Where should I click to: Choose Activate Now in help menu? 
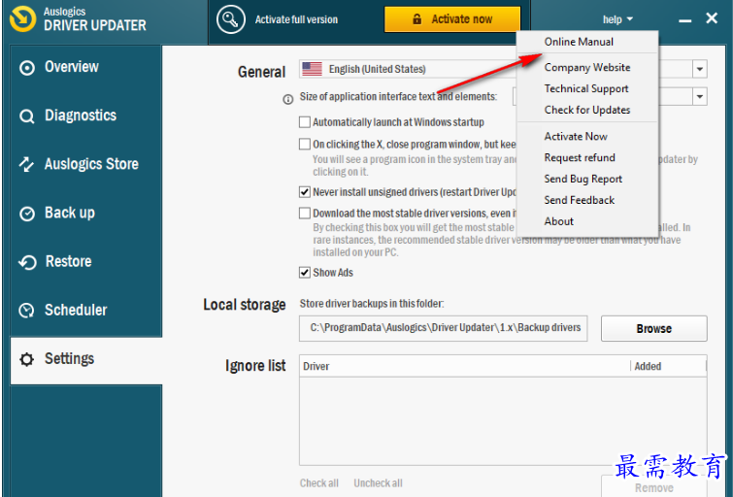[587, 137]
